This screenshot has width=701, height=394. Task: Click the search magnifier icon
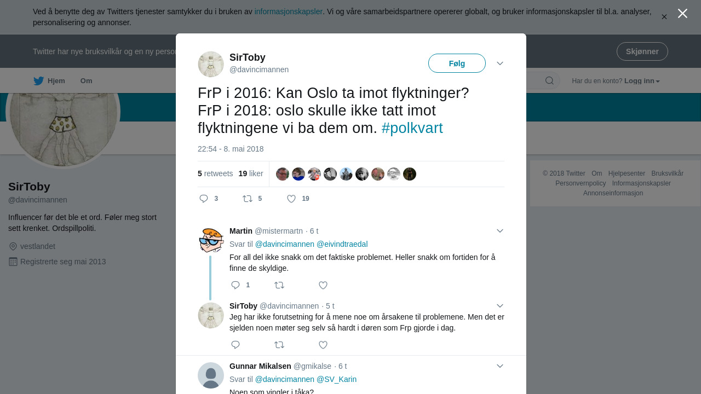[x=549, y=81]
